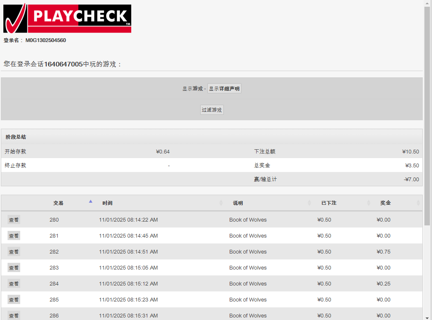Click the 阶段总结 section header
This screenshot has width=432, height=320.
(x=16, y=137)
